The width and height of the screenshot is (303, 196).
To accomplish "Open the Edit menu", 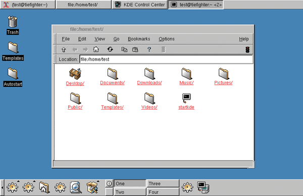I will point(82,39).
